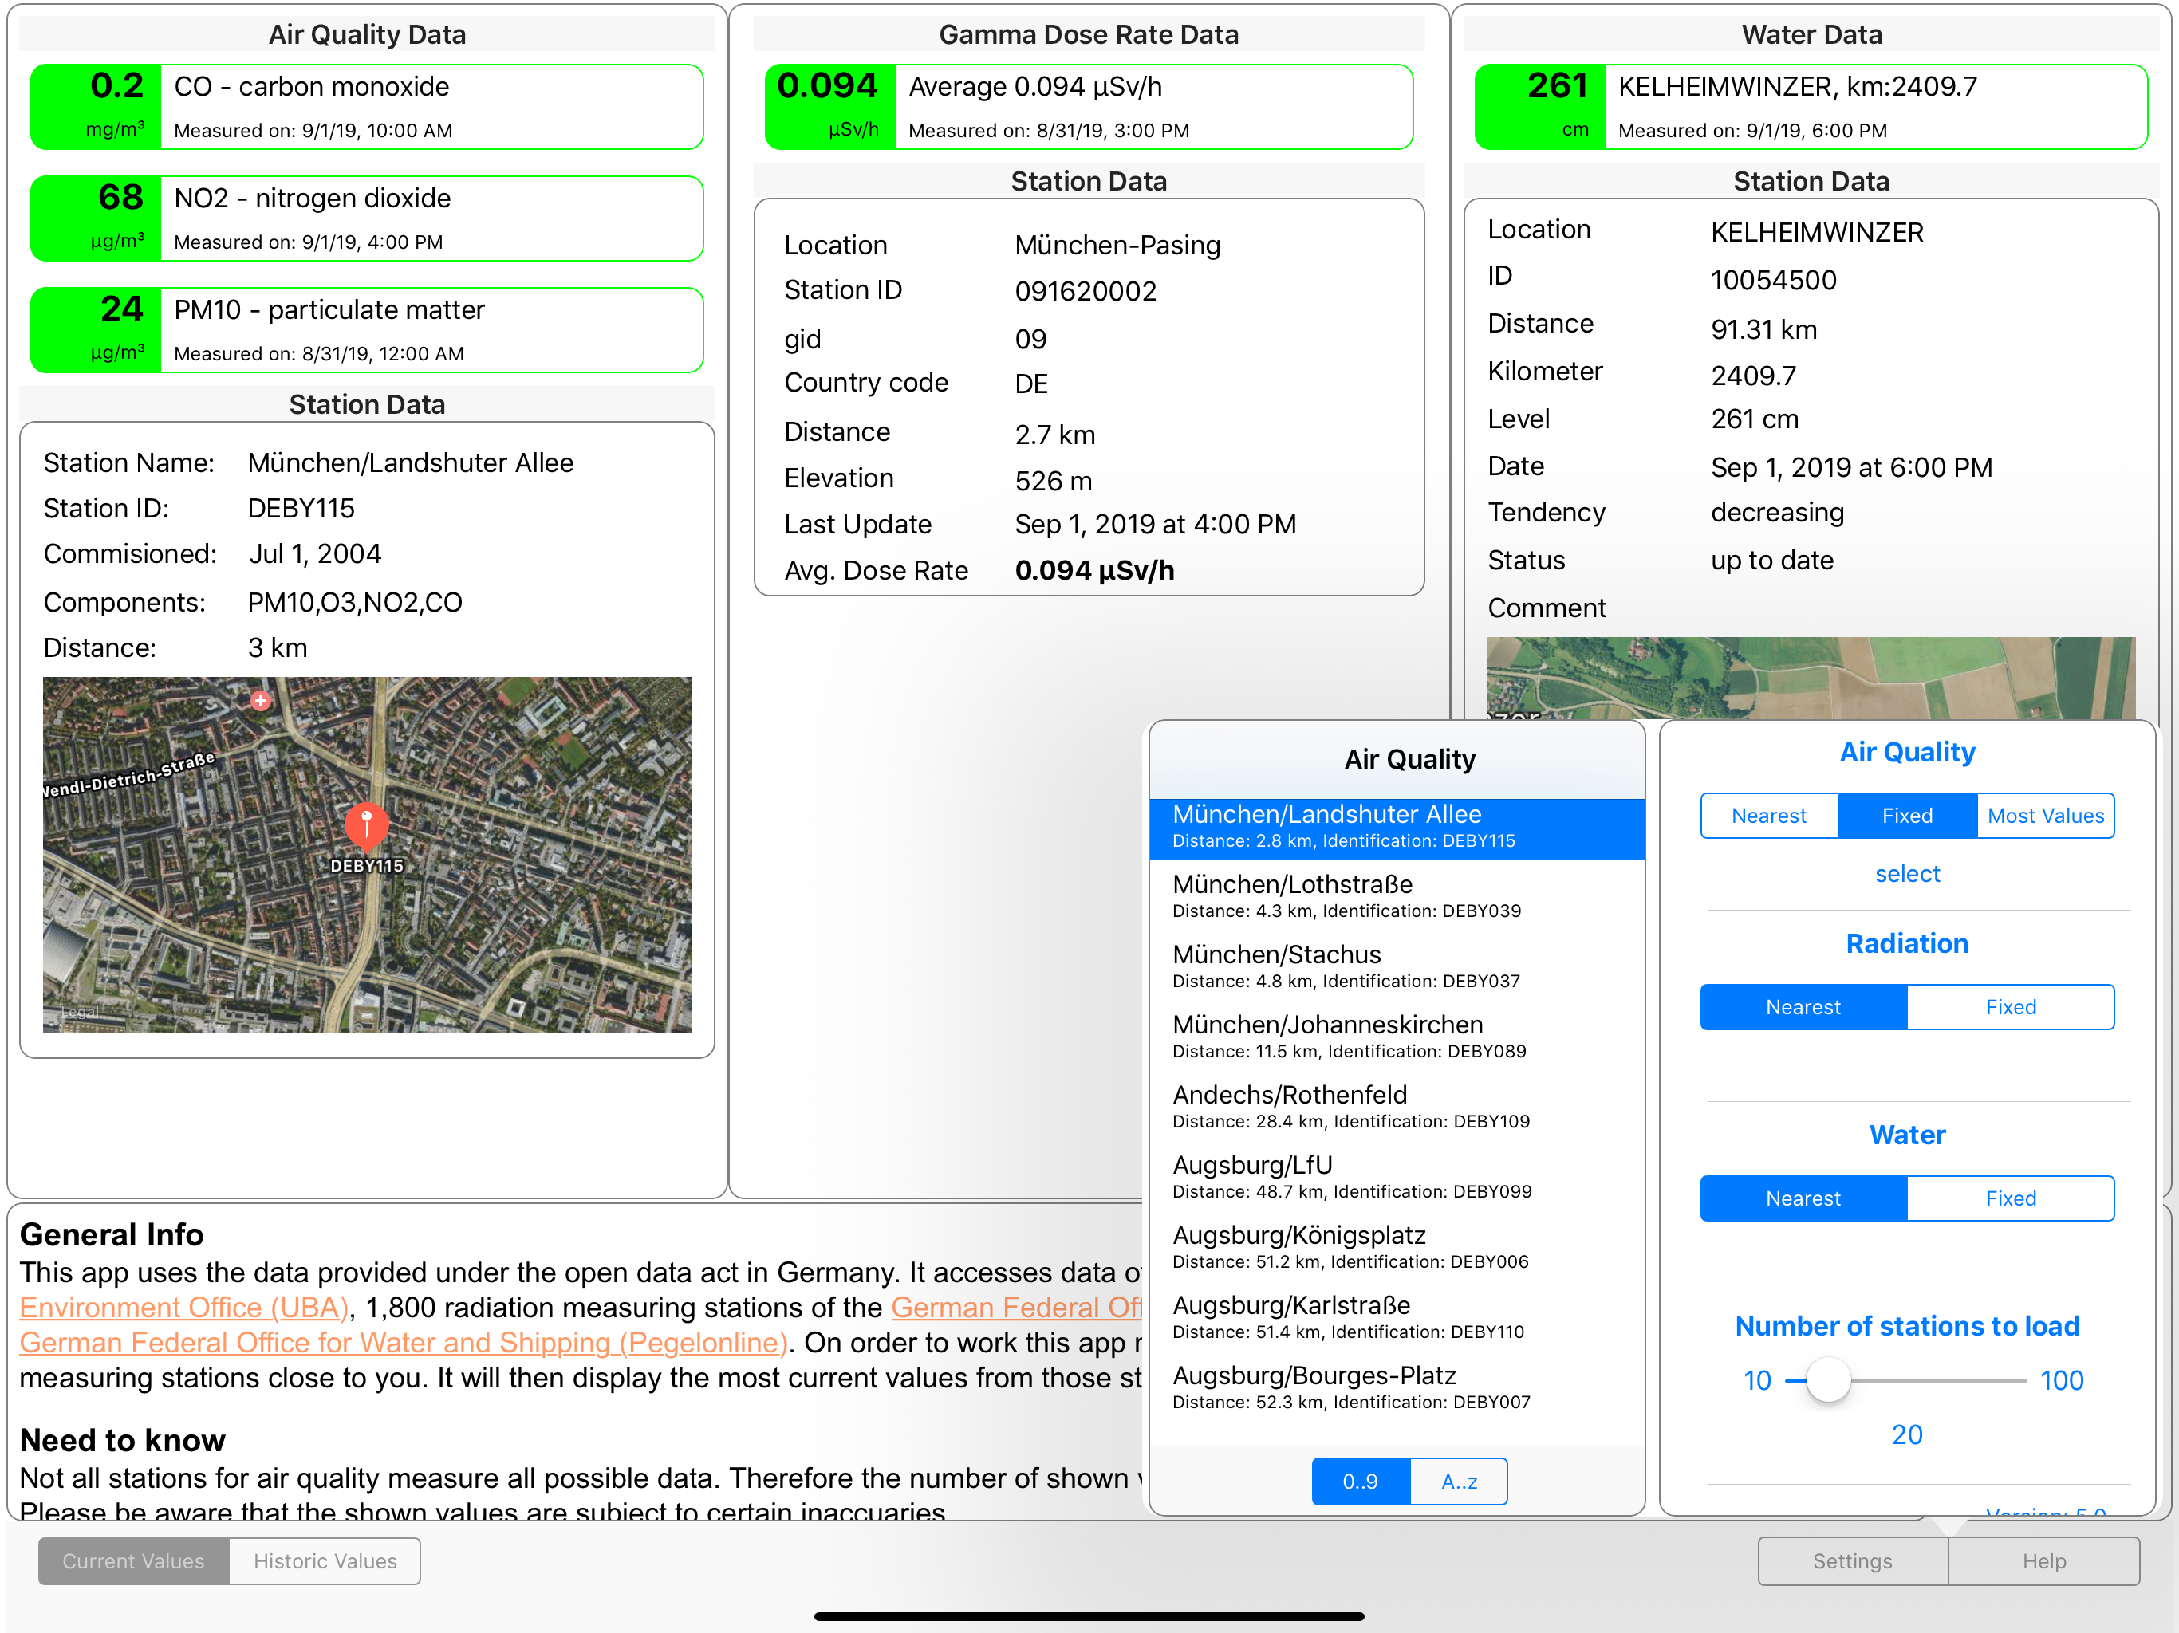The image size is (2179, 1633).
Task: Open the PM10 particulate matter reading card
Action: coord(366,329)
